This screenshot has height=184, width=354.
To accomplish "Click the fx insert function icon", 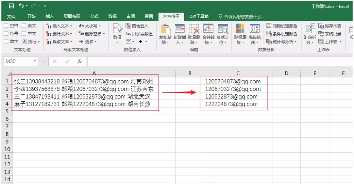I will pyautogui.click(x=79, y=61).
